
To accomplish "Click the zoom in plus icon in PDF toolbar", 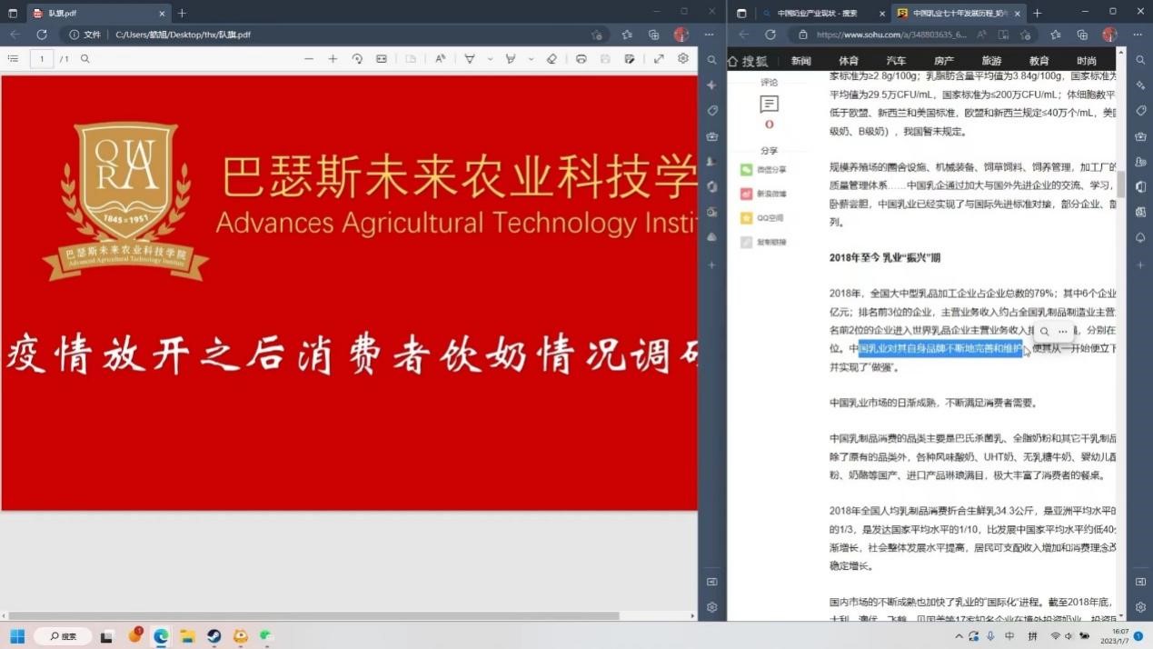I will 333,59.
